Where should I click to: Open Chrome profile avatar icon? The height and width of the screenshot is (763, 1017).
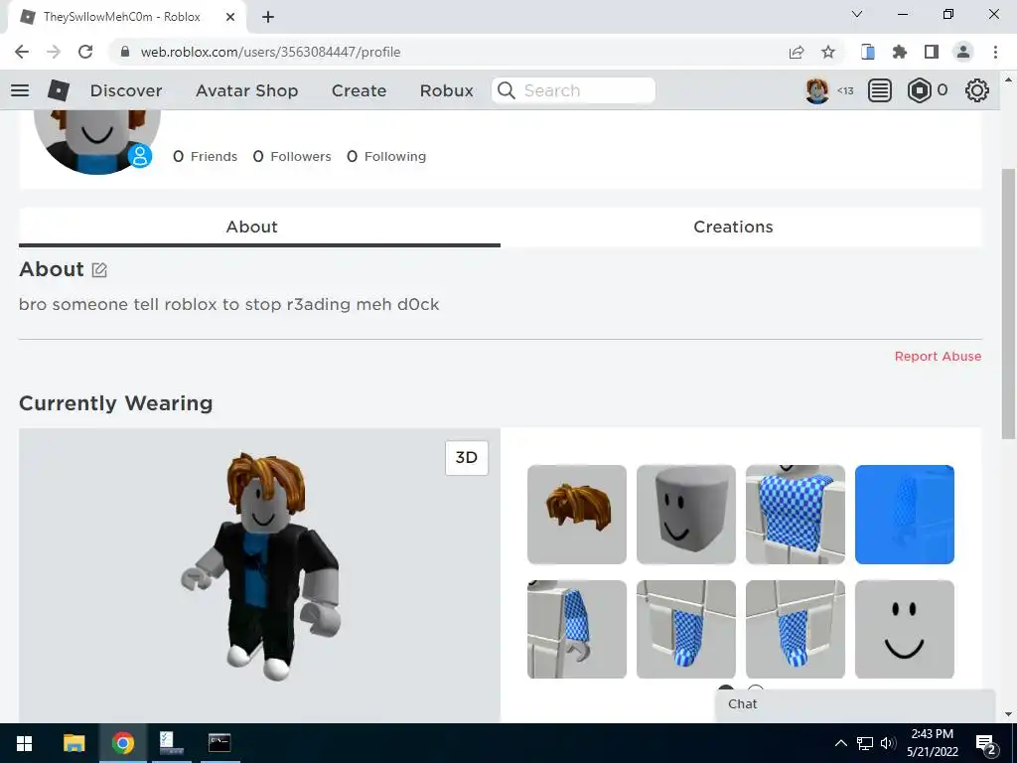coord(963,52)
